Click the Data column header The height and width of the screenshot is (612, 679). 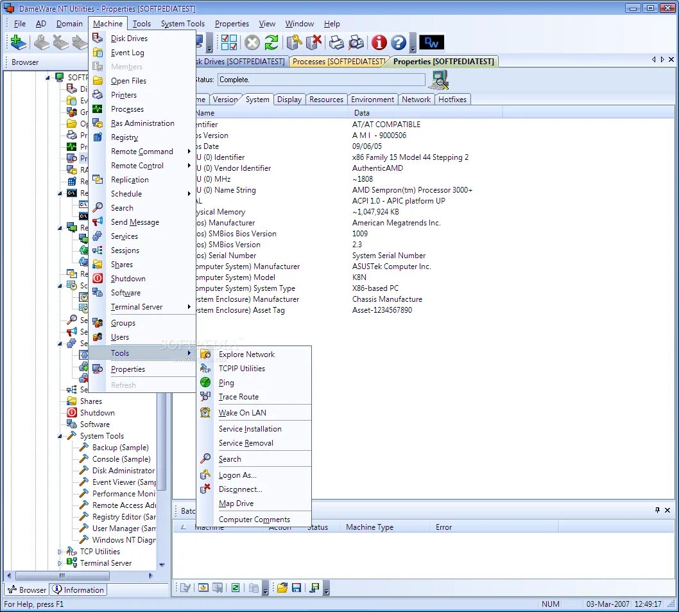click(425, 112)
